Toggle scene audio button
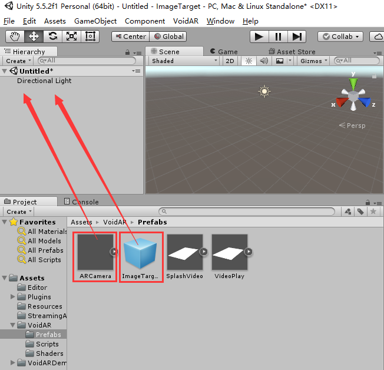Image resolution: width=384 pixels, height=370 pixels. tap(264, 61)
